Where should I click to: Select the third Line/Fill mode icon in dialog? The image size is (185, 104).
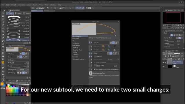pos(116,43)
